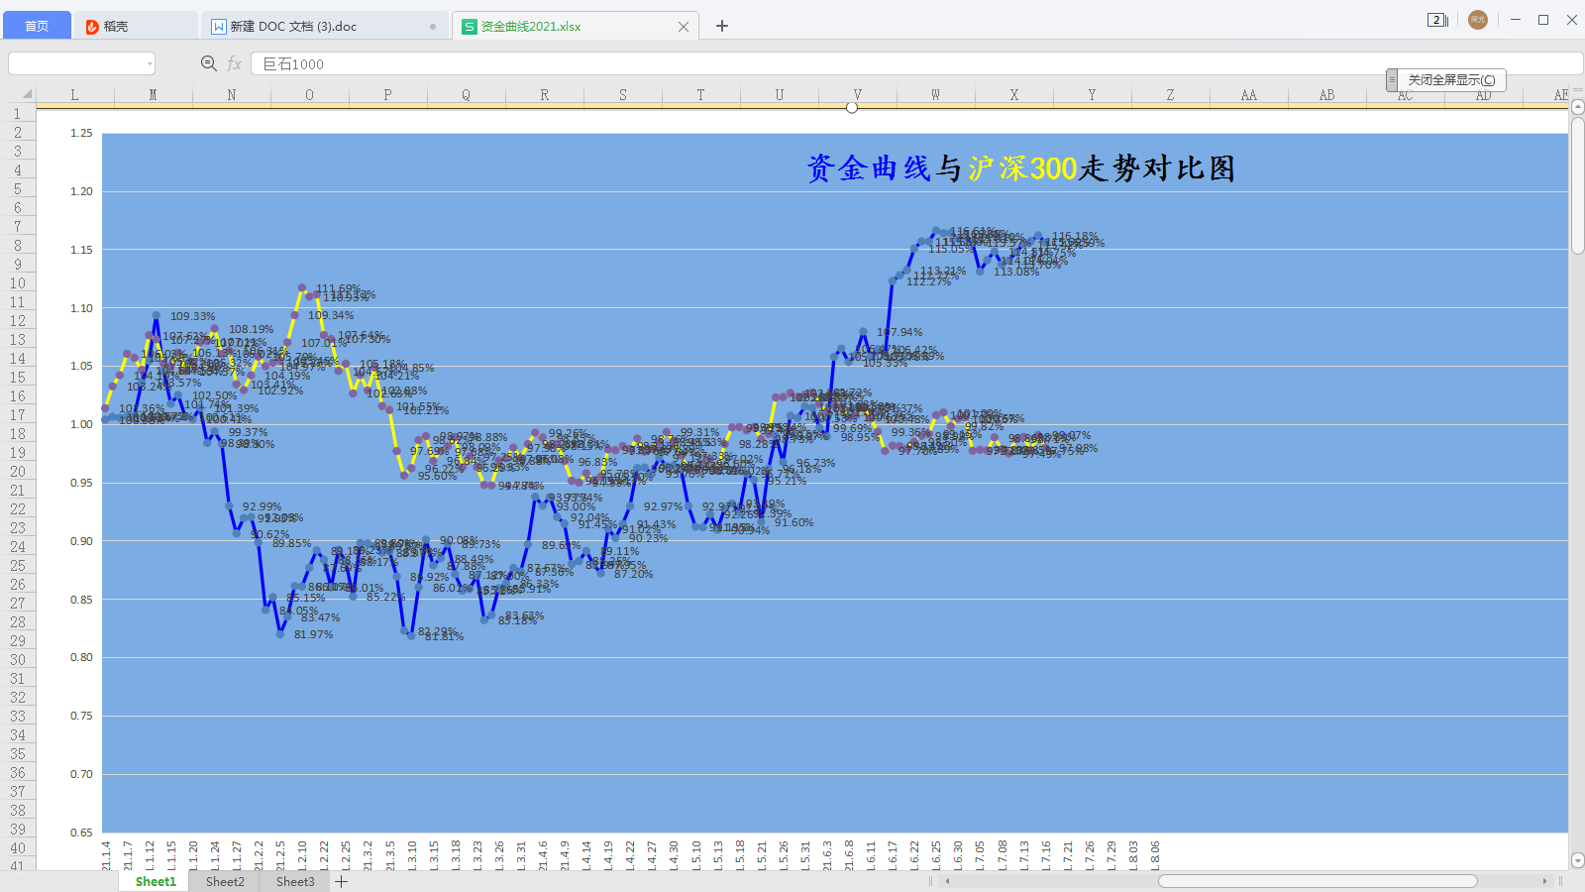Add a new worksheet with plus button
This screenshot has height=892, width=1585.
click(x=342, y=881)
